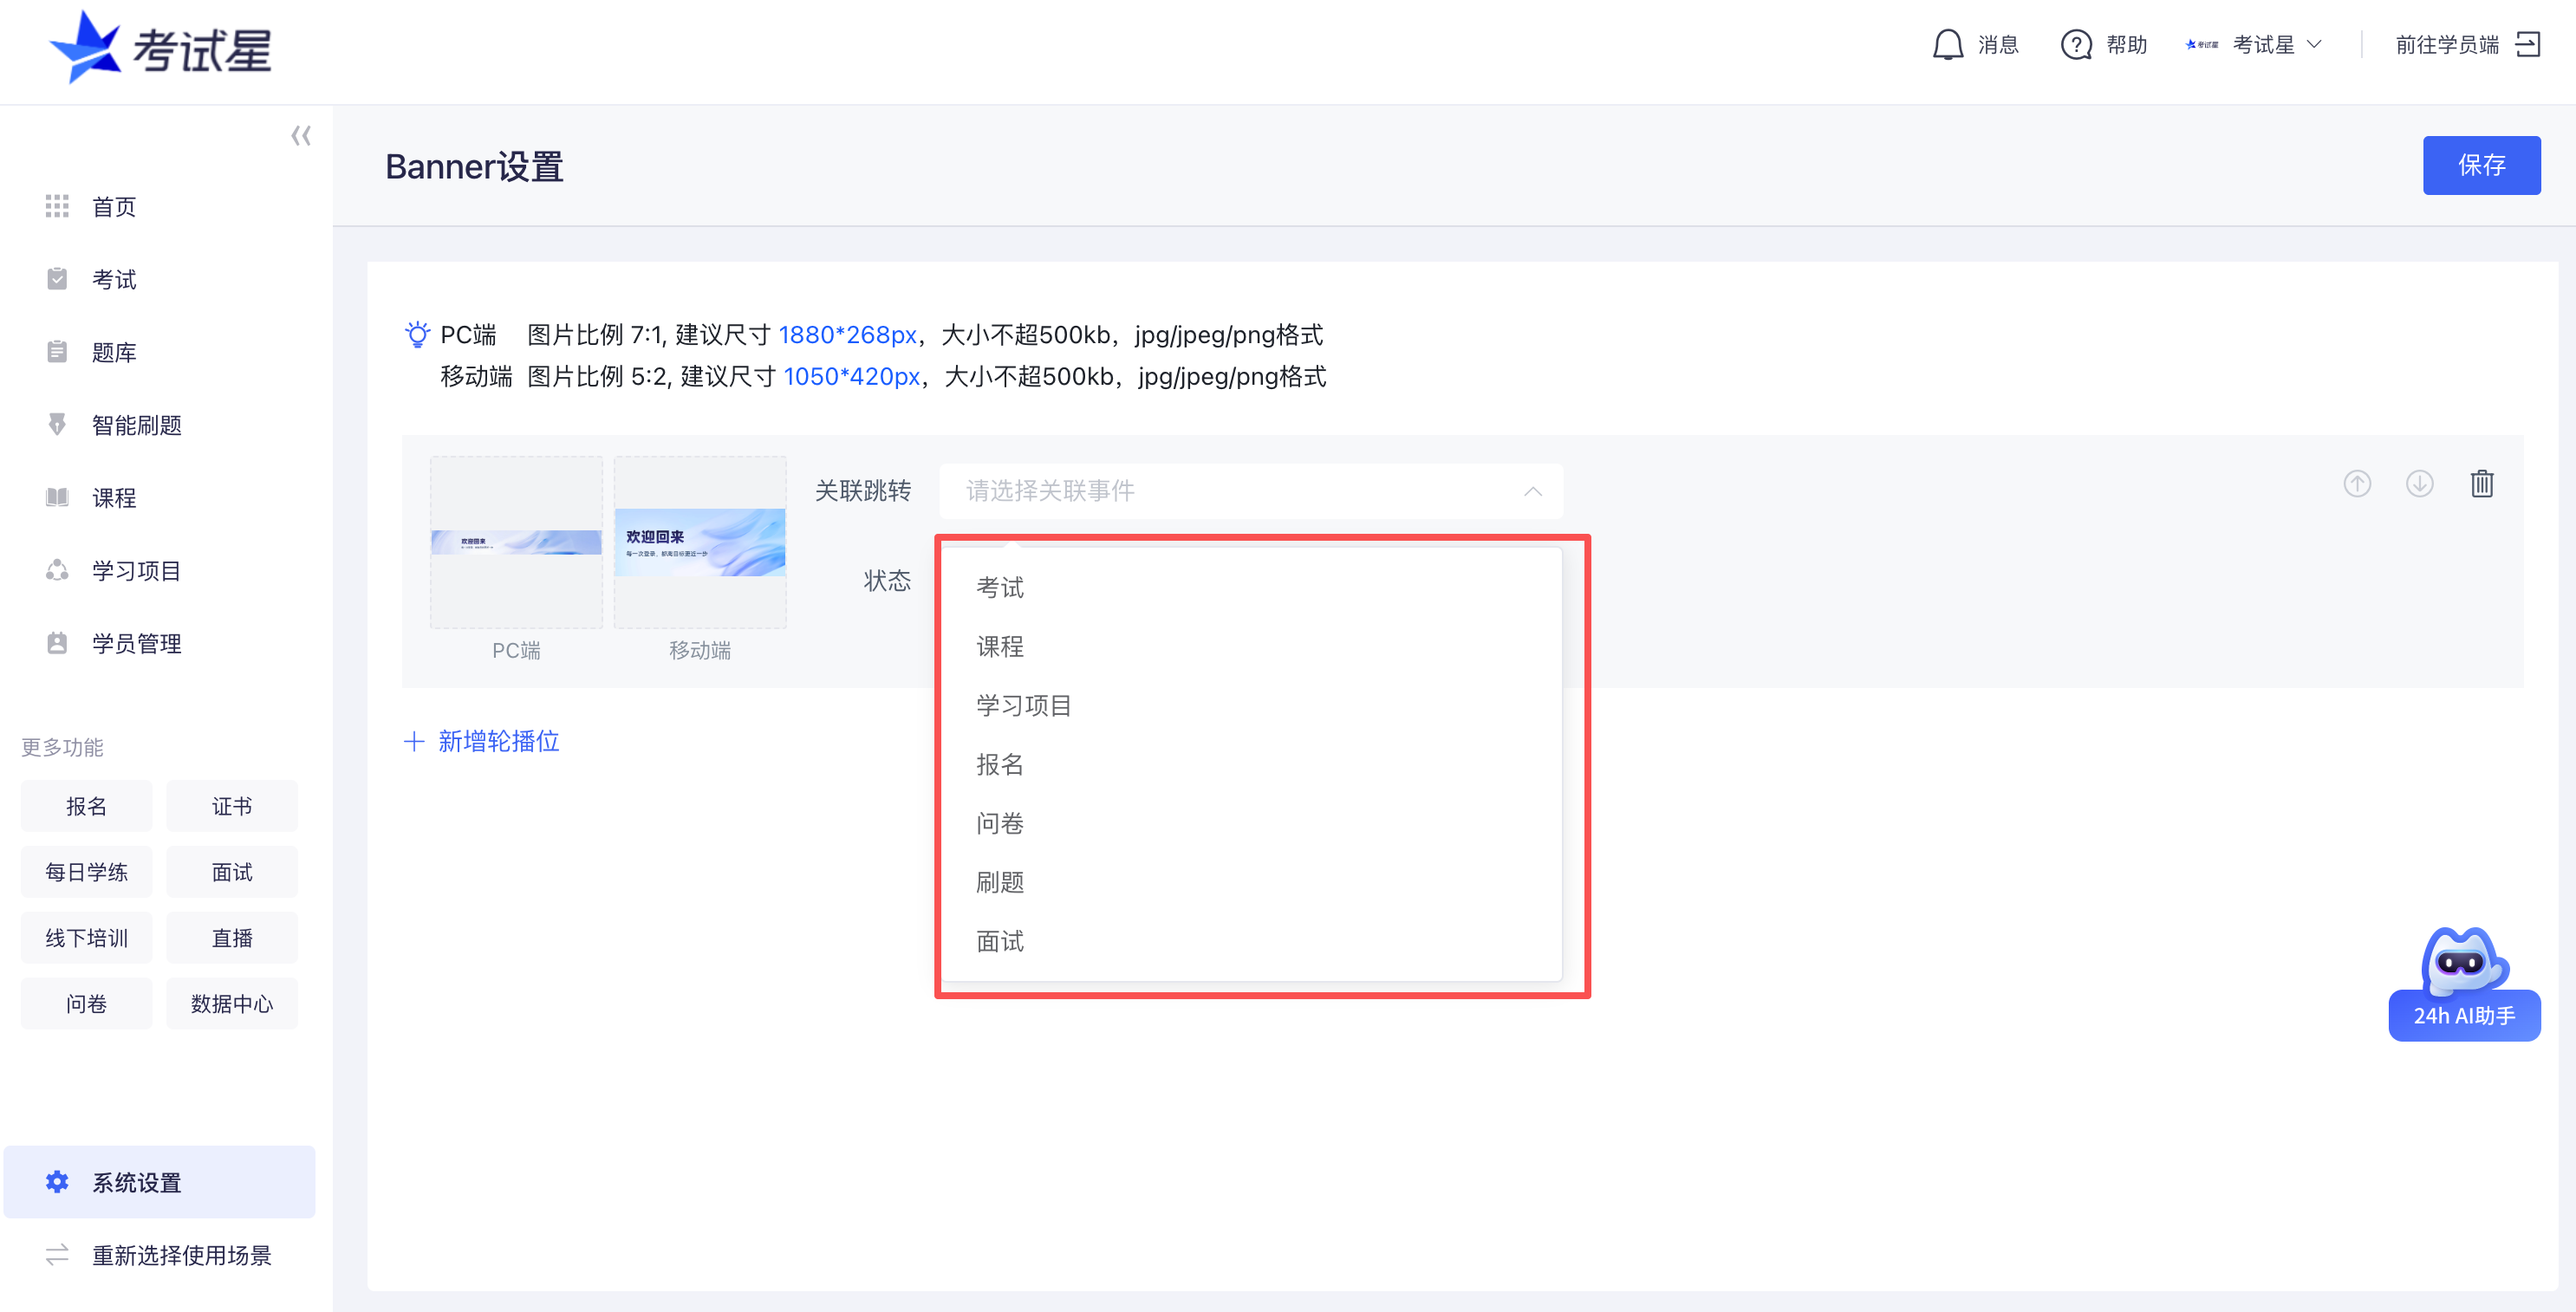Choose 问卷 in the dropdown options
Screen dimensions: 2576x1312
pos(999,823)
